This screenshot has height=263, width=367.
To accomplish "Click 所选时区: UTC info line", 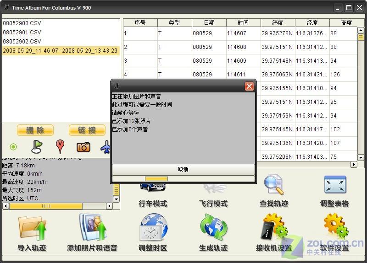I will coord(20,199).
